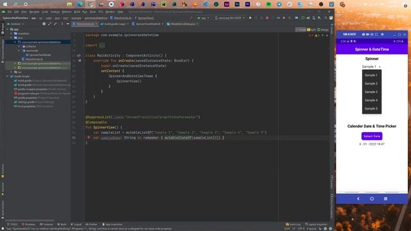
Task: Choose Sample 3 in the phone dropdown list
Action: [x=371, y=92]
